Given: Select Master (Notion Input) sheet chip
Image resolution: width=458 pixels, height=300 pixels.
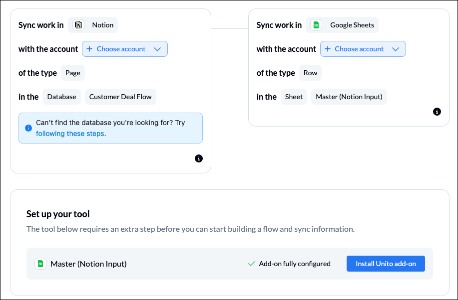Looking at the screenshot, I should point(349,97).
